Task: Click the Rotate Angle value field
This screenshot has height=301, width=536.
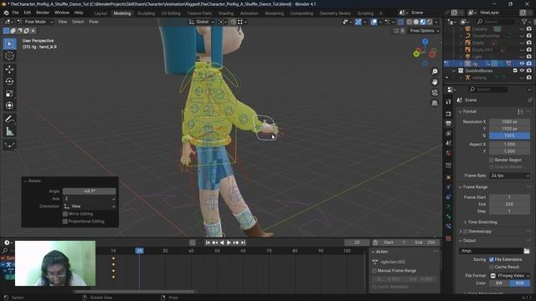Action: pyautogui.click(x=90, y=191)
